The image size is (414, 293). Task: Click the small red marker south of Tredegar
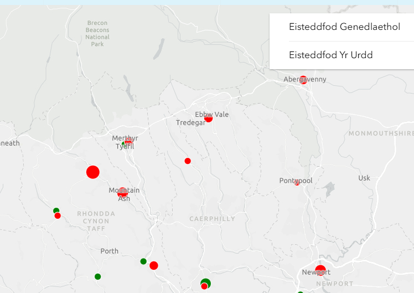pos(188,161)
